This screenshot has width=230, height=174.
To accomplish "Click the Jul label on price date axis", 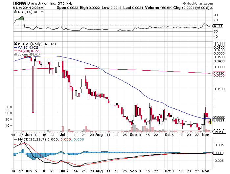I will tap(63, 135).
